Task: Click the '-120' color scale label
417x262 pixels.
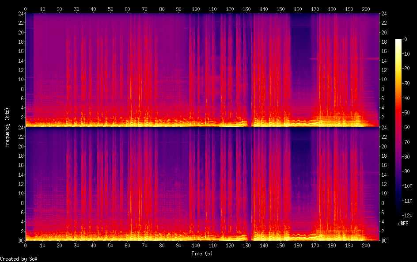Action: click(407, 216)
